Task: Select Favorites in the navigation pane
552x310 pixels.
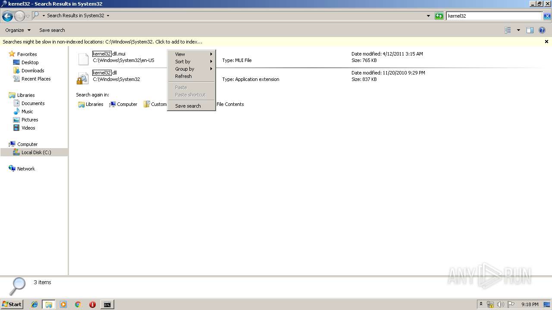Action: pyautogui.click(x=27, y=54)
